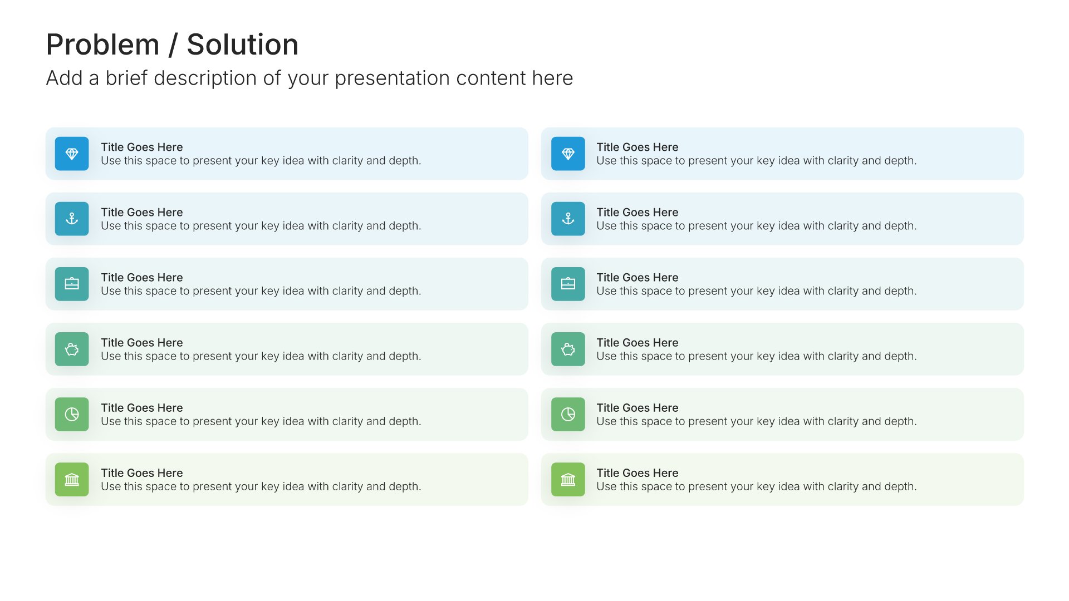Click 'Title Goes Here' beside left pie chart icon
This screenshot has height=601, width=1069.
pyautogui.click(x=141, y=407)
